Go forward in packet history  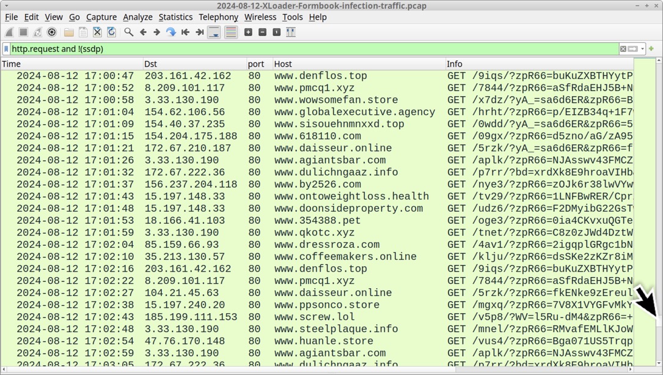(157, 32)
